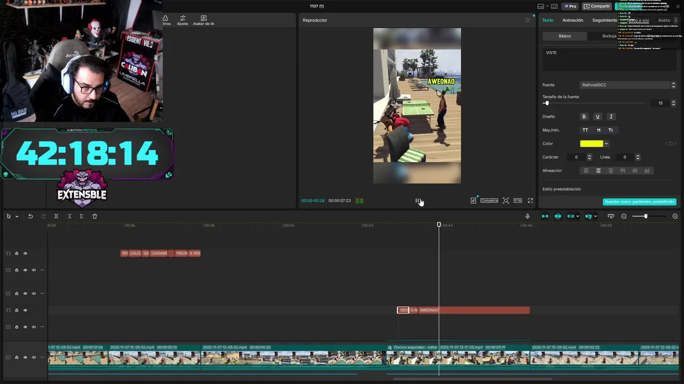Click the player focus scan icon
Image resolution: width=684 pixels, height=384 pixels.
[506, 201]
